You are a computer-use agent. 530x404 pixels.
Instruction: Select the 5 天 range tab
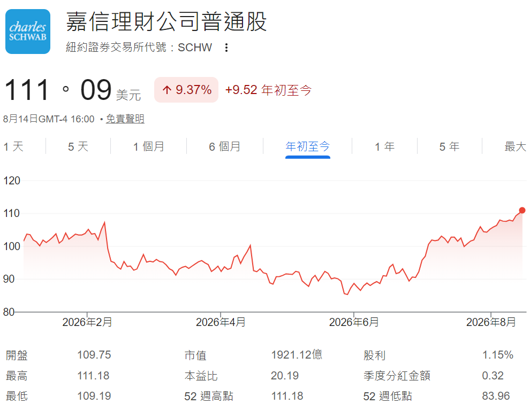(78, 146)
